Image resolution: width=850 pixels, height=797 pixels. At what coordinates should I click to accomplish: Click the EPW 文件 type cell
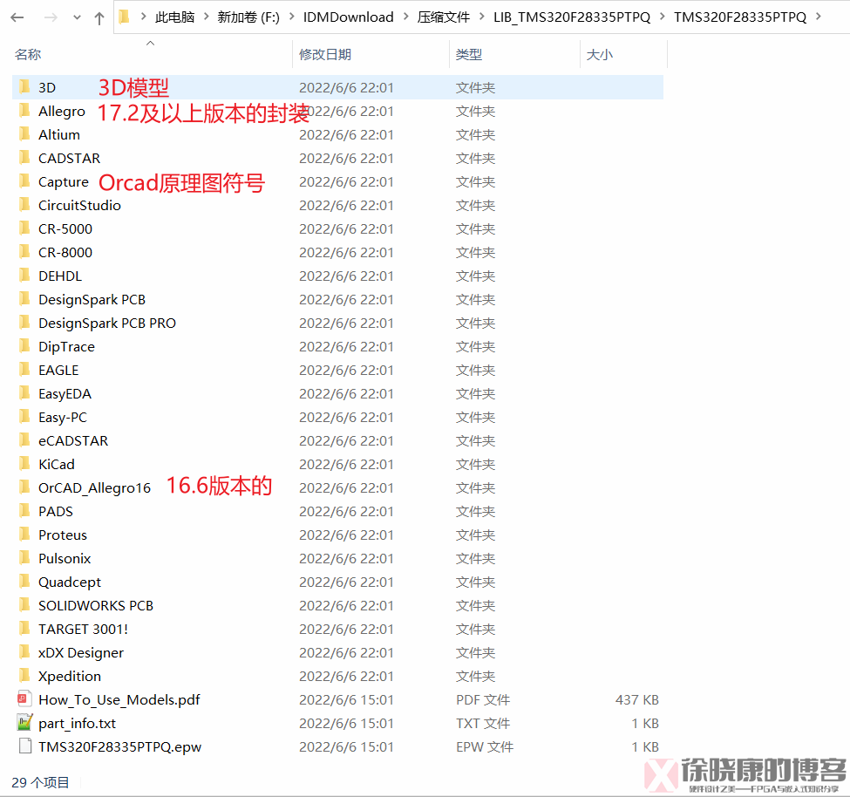[484, 746]
